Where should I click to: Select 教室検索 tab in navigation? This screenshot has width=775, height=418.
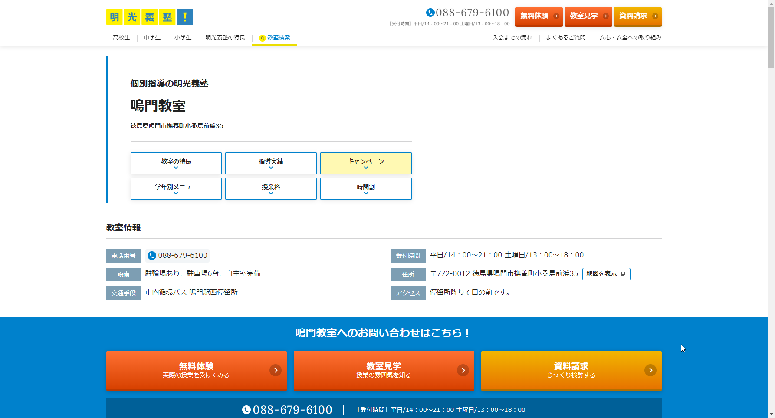click(x=275, y=38)
